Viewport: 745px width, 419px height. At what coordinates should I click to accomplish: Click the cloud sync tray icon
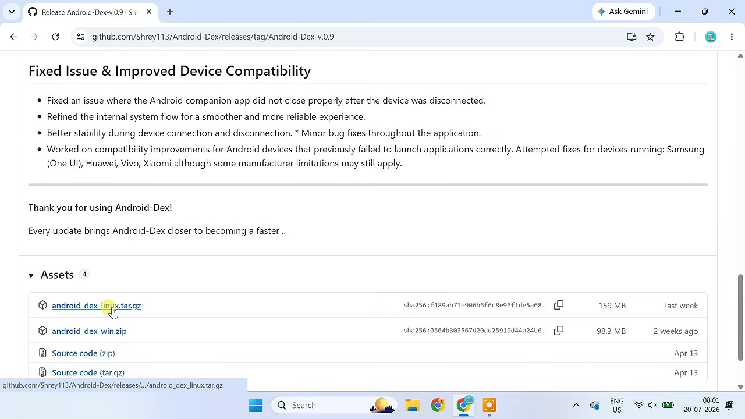594,405
